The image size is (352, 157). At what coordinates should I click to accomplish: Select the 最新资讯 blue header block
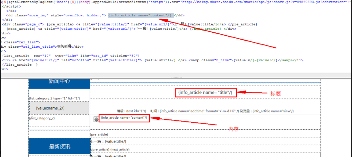pos(59,147)
